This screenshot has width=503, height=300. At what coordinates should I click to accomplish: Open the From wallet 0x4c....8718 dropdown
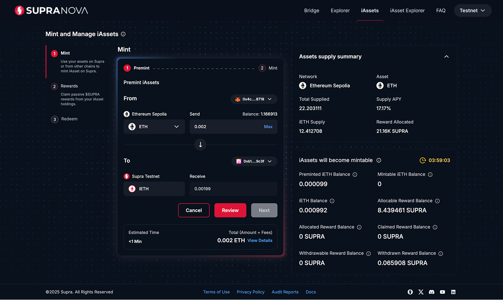(254, 99)
